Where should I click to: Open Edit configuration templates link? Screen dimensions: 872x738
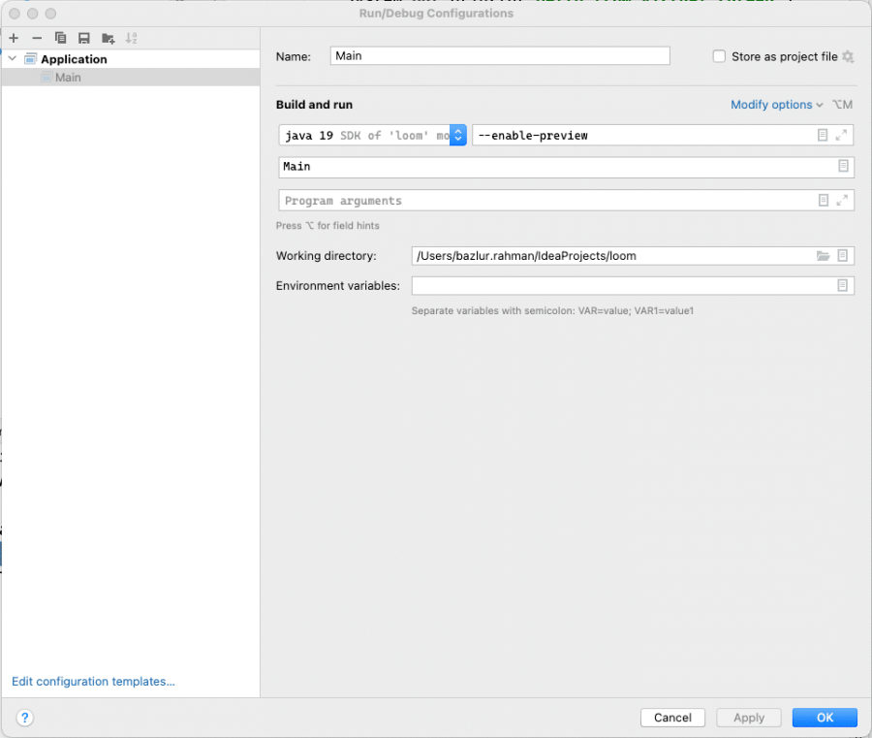click(93, 681)
